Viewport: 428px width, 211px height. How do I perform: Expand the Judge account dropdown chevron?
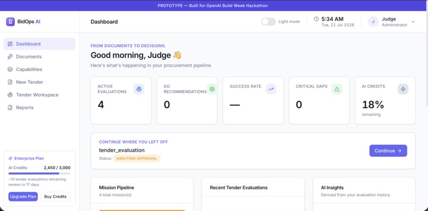pyautogui.click(x=413, y=22)
